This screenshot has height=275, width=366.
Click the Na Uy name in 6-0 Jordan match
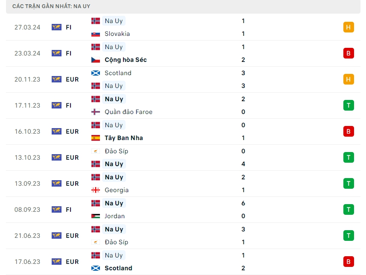pyautogui.click(x=114, y=203)
